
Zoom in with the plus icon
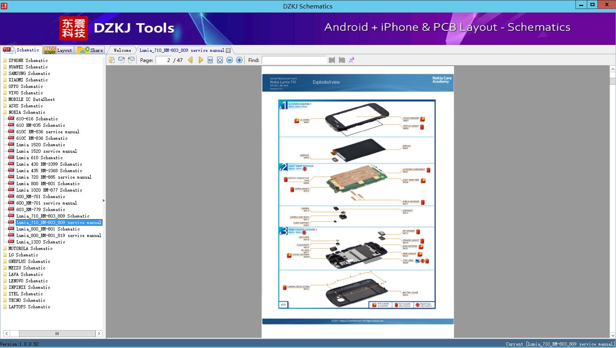[239, 60]
